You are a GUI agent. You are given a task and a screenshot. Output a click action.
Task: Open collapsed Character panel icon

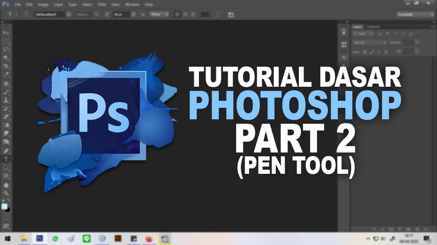pyautogui.click(x=344, y=58)
